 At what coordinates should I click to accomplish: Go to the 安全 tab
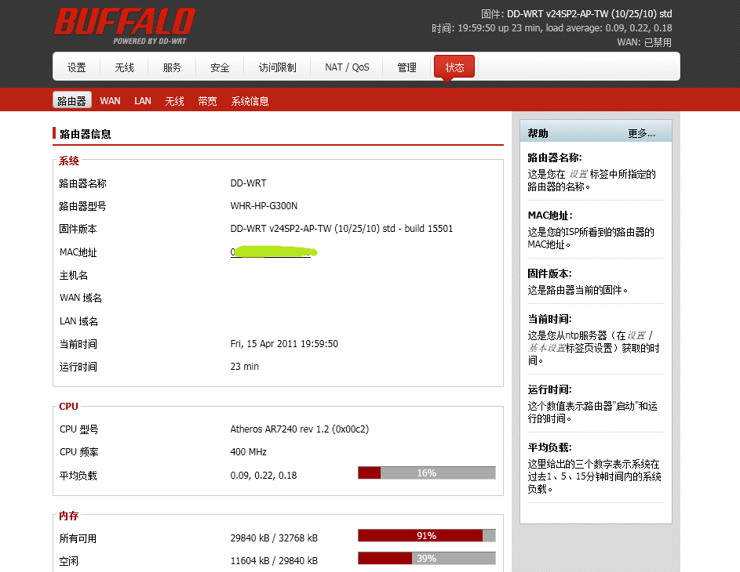tap(220, 67)
